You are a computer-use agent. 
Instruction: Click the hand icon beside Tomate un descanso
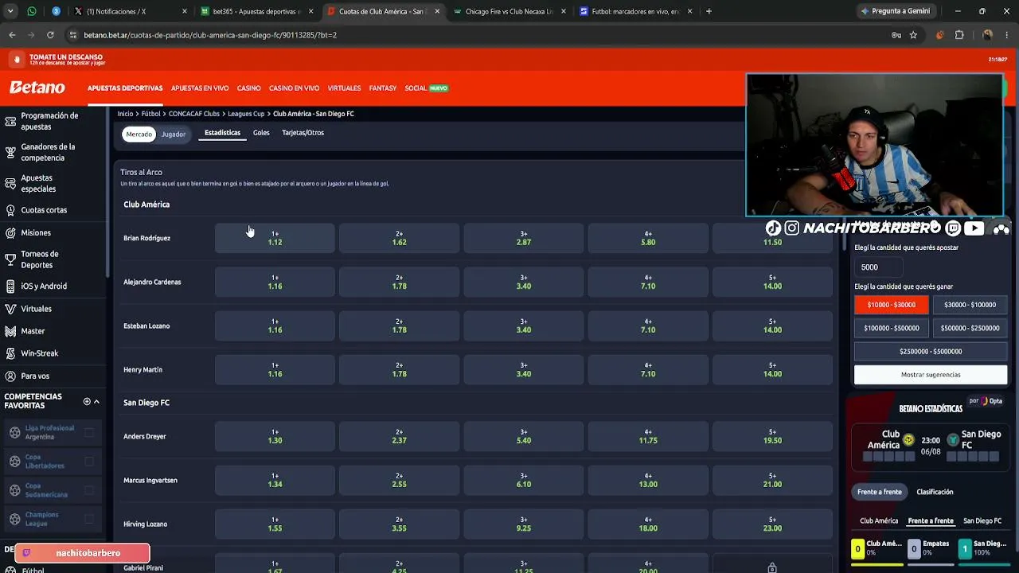(16, 60)
